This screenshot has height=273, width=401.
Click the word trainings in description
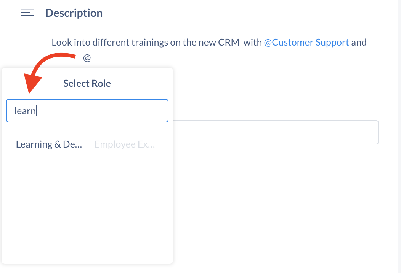(149, 42)
